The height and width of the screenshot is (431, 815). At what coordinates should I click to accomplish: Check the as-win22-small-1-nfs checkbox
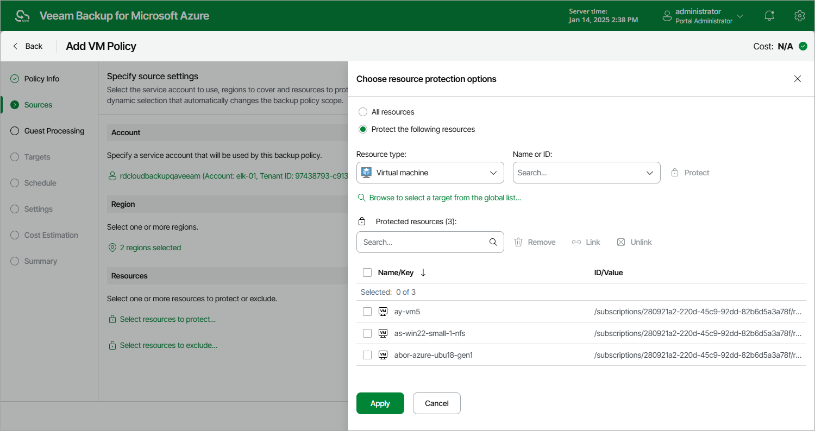click(x=367, y=333)
